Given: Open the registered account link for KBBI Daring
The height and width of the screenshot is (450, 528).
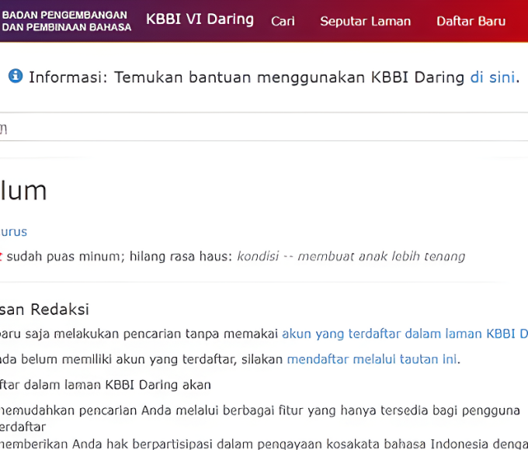Looking at the screenshot, I should tap(404, 334).
